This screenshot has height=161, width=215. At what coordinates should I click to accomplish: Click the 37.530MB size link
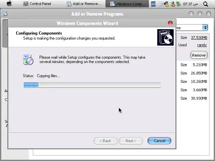[199, 38]
